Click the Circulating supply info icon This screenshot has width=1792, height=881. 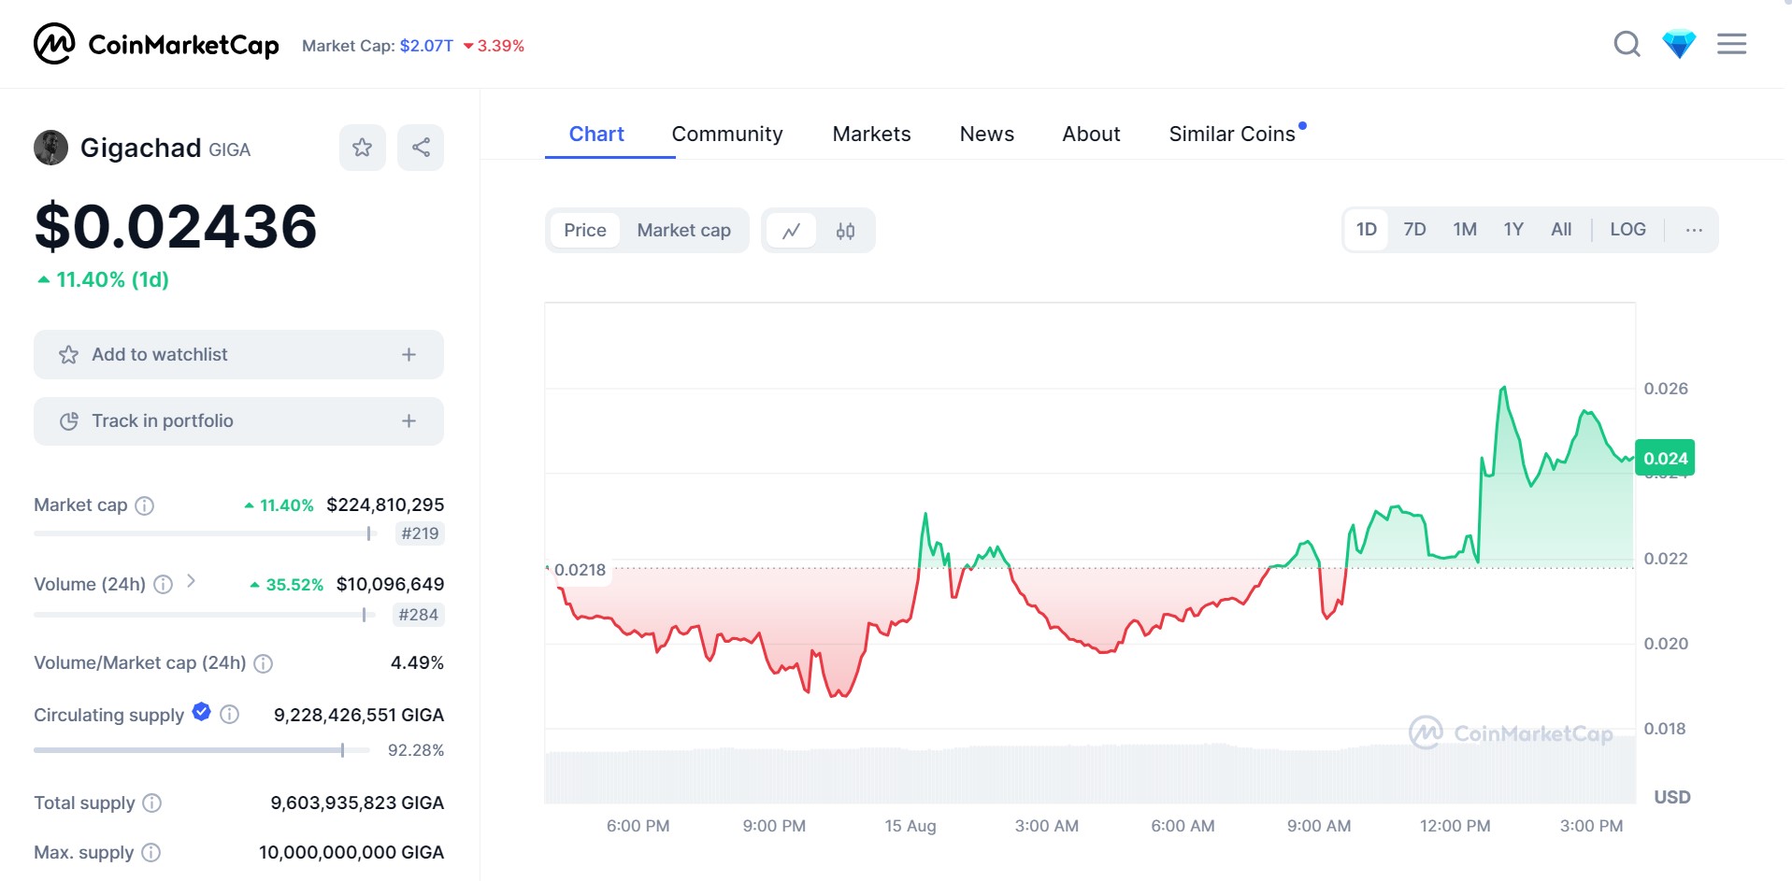click(230, 715)
